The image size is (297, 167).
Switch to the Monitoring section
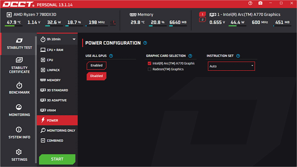tap(19, 110)
